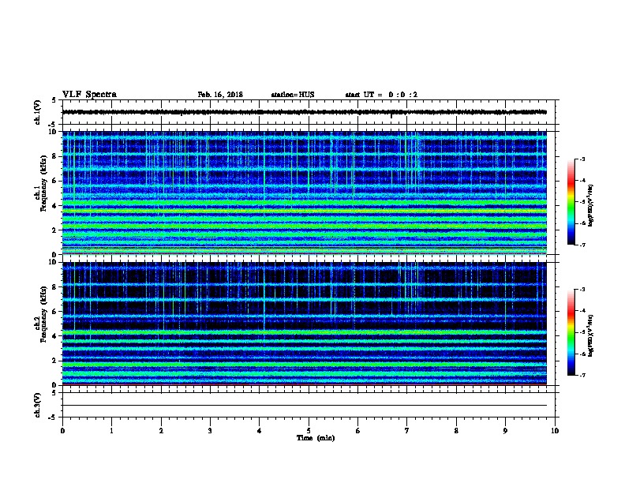The width and height of the screenshot is (625, 483).
Task: Click the ch.2 spectrogram panel
Action: point(305,324)
